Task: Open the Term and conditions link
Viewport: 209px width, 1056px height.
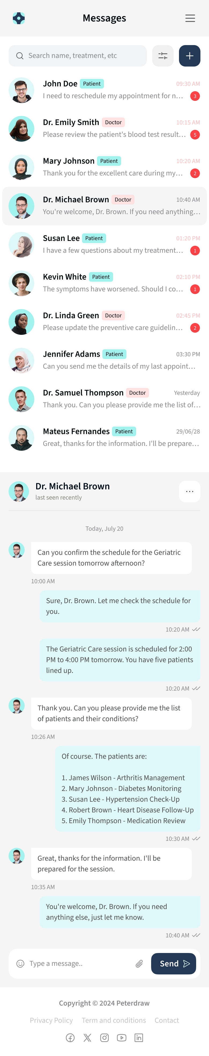Action: click(114, 1020)
